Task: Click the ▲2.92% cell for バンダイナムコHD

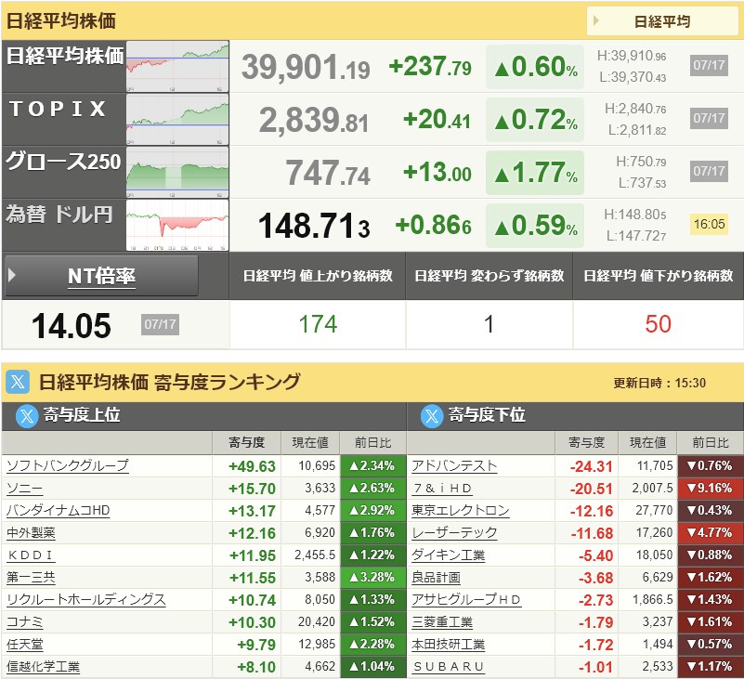Action: tap(373, 510)
